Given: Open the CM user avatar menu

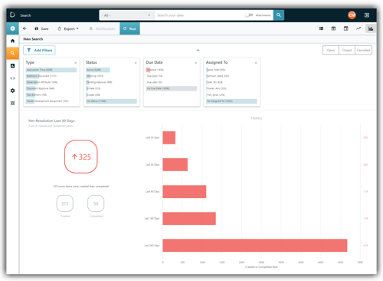Looking at the screenshot, I should click(x=352, y=15).
